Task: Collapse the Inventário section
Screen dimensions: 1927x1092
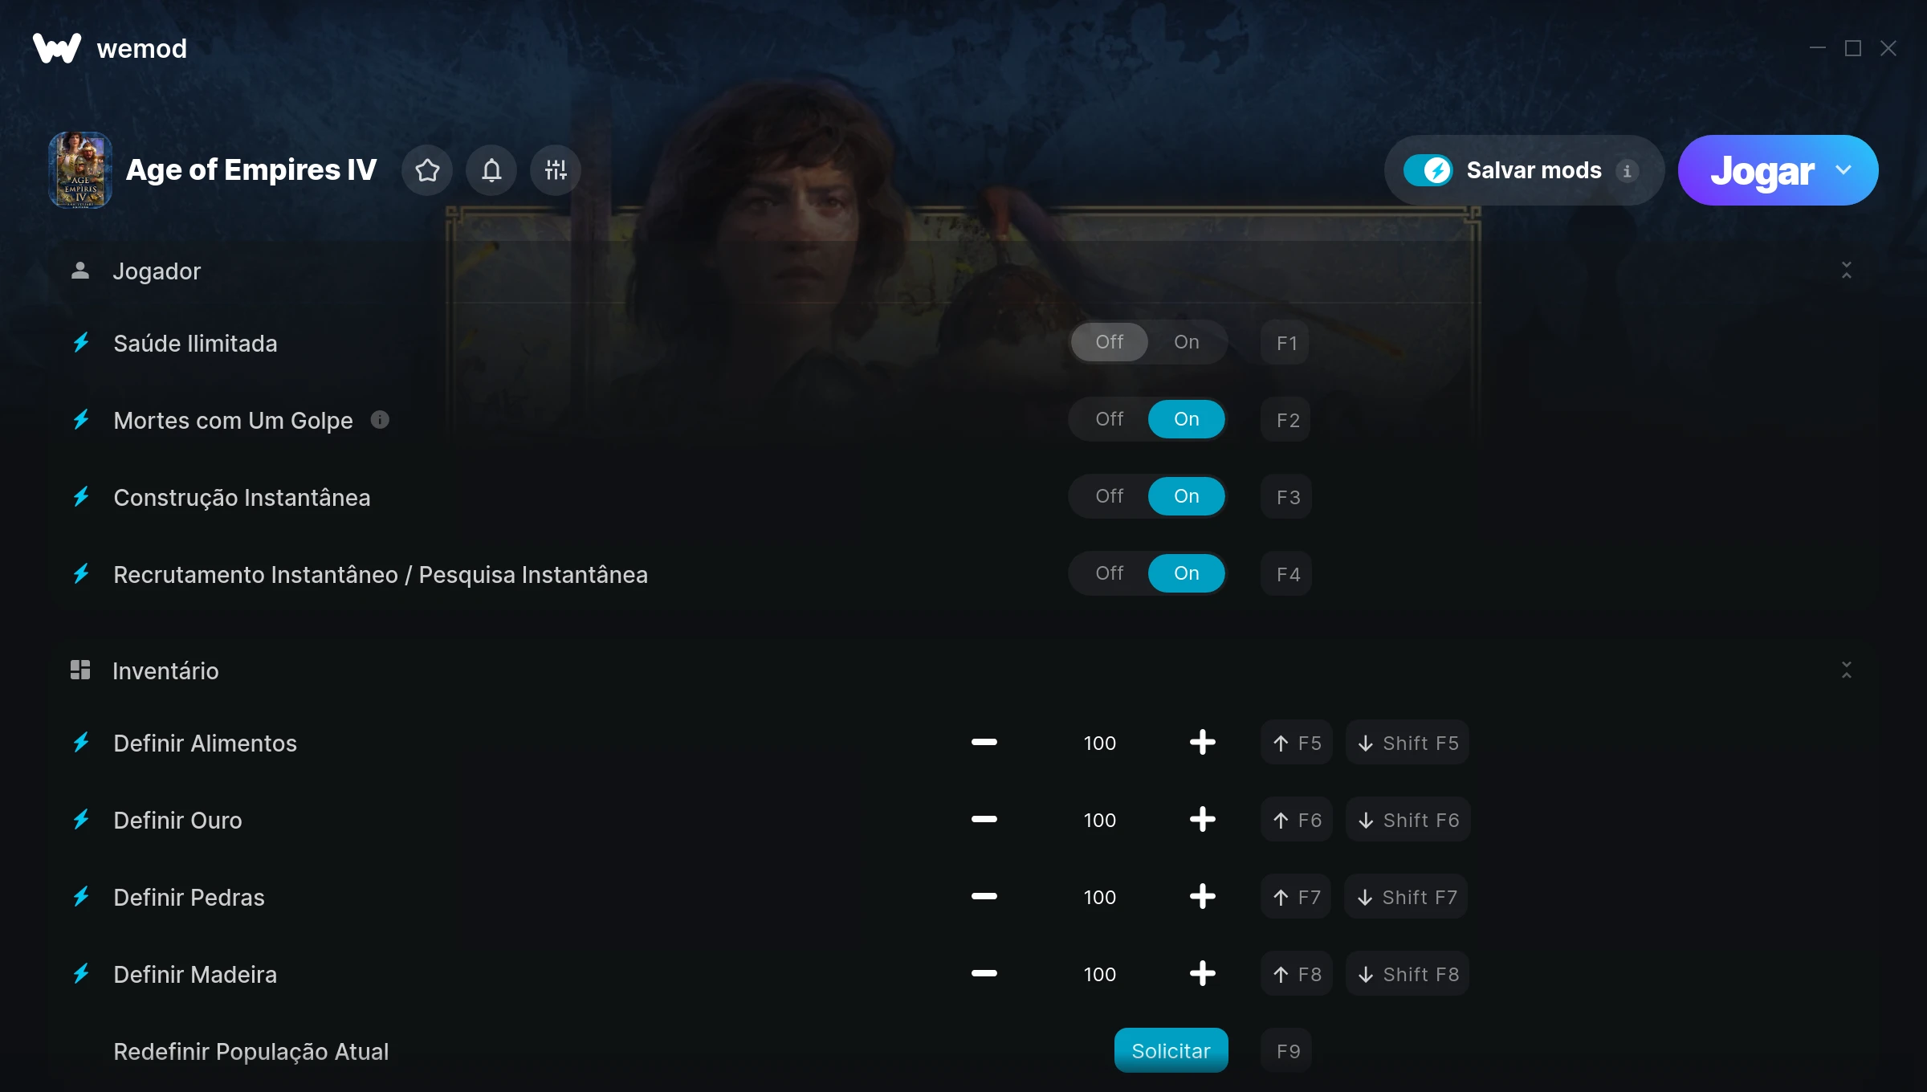Action: click(1847, 670)
